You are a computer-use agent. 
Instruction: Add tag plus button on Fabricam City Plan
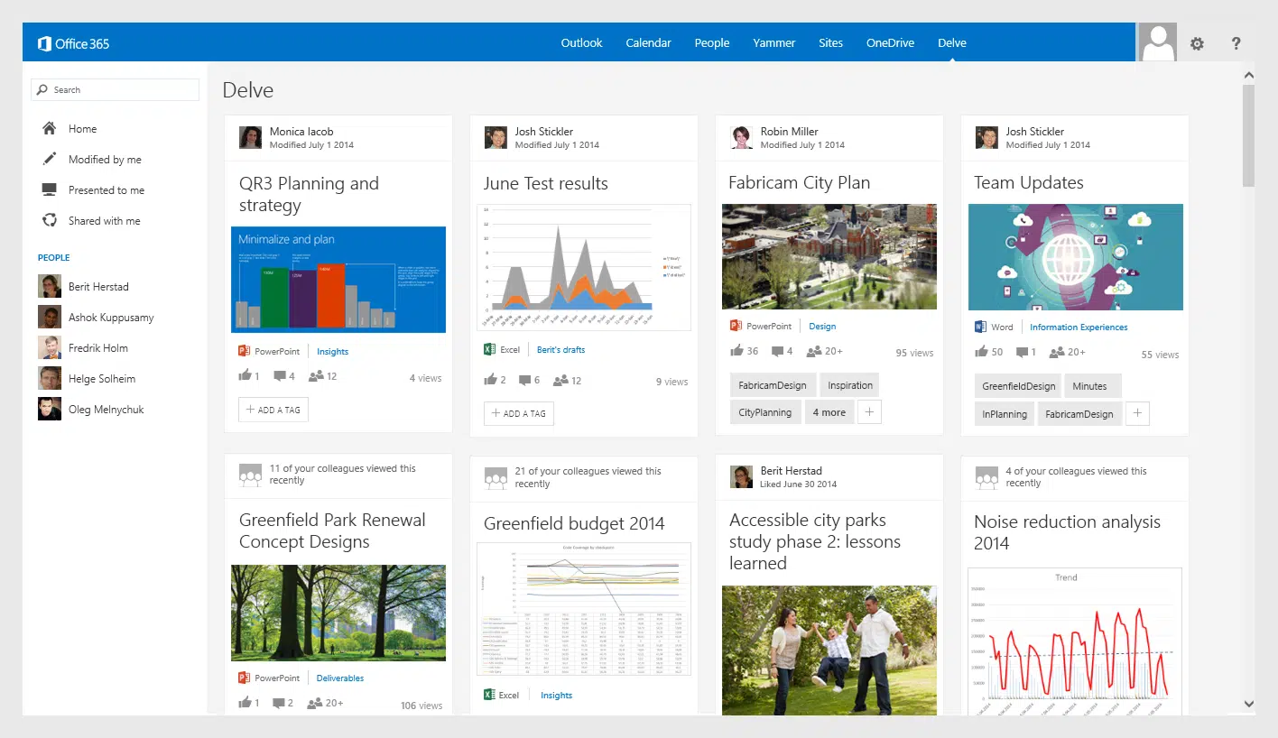tap(869, 412)
